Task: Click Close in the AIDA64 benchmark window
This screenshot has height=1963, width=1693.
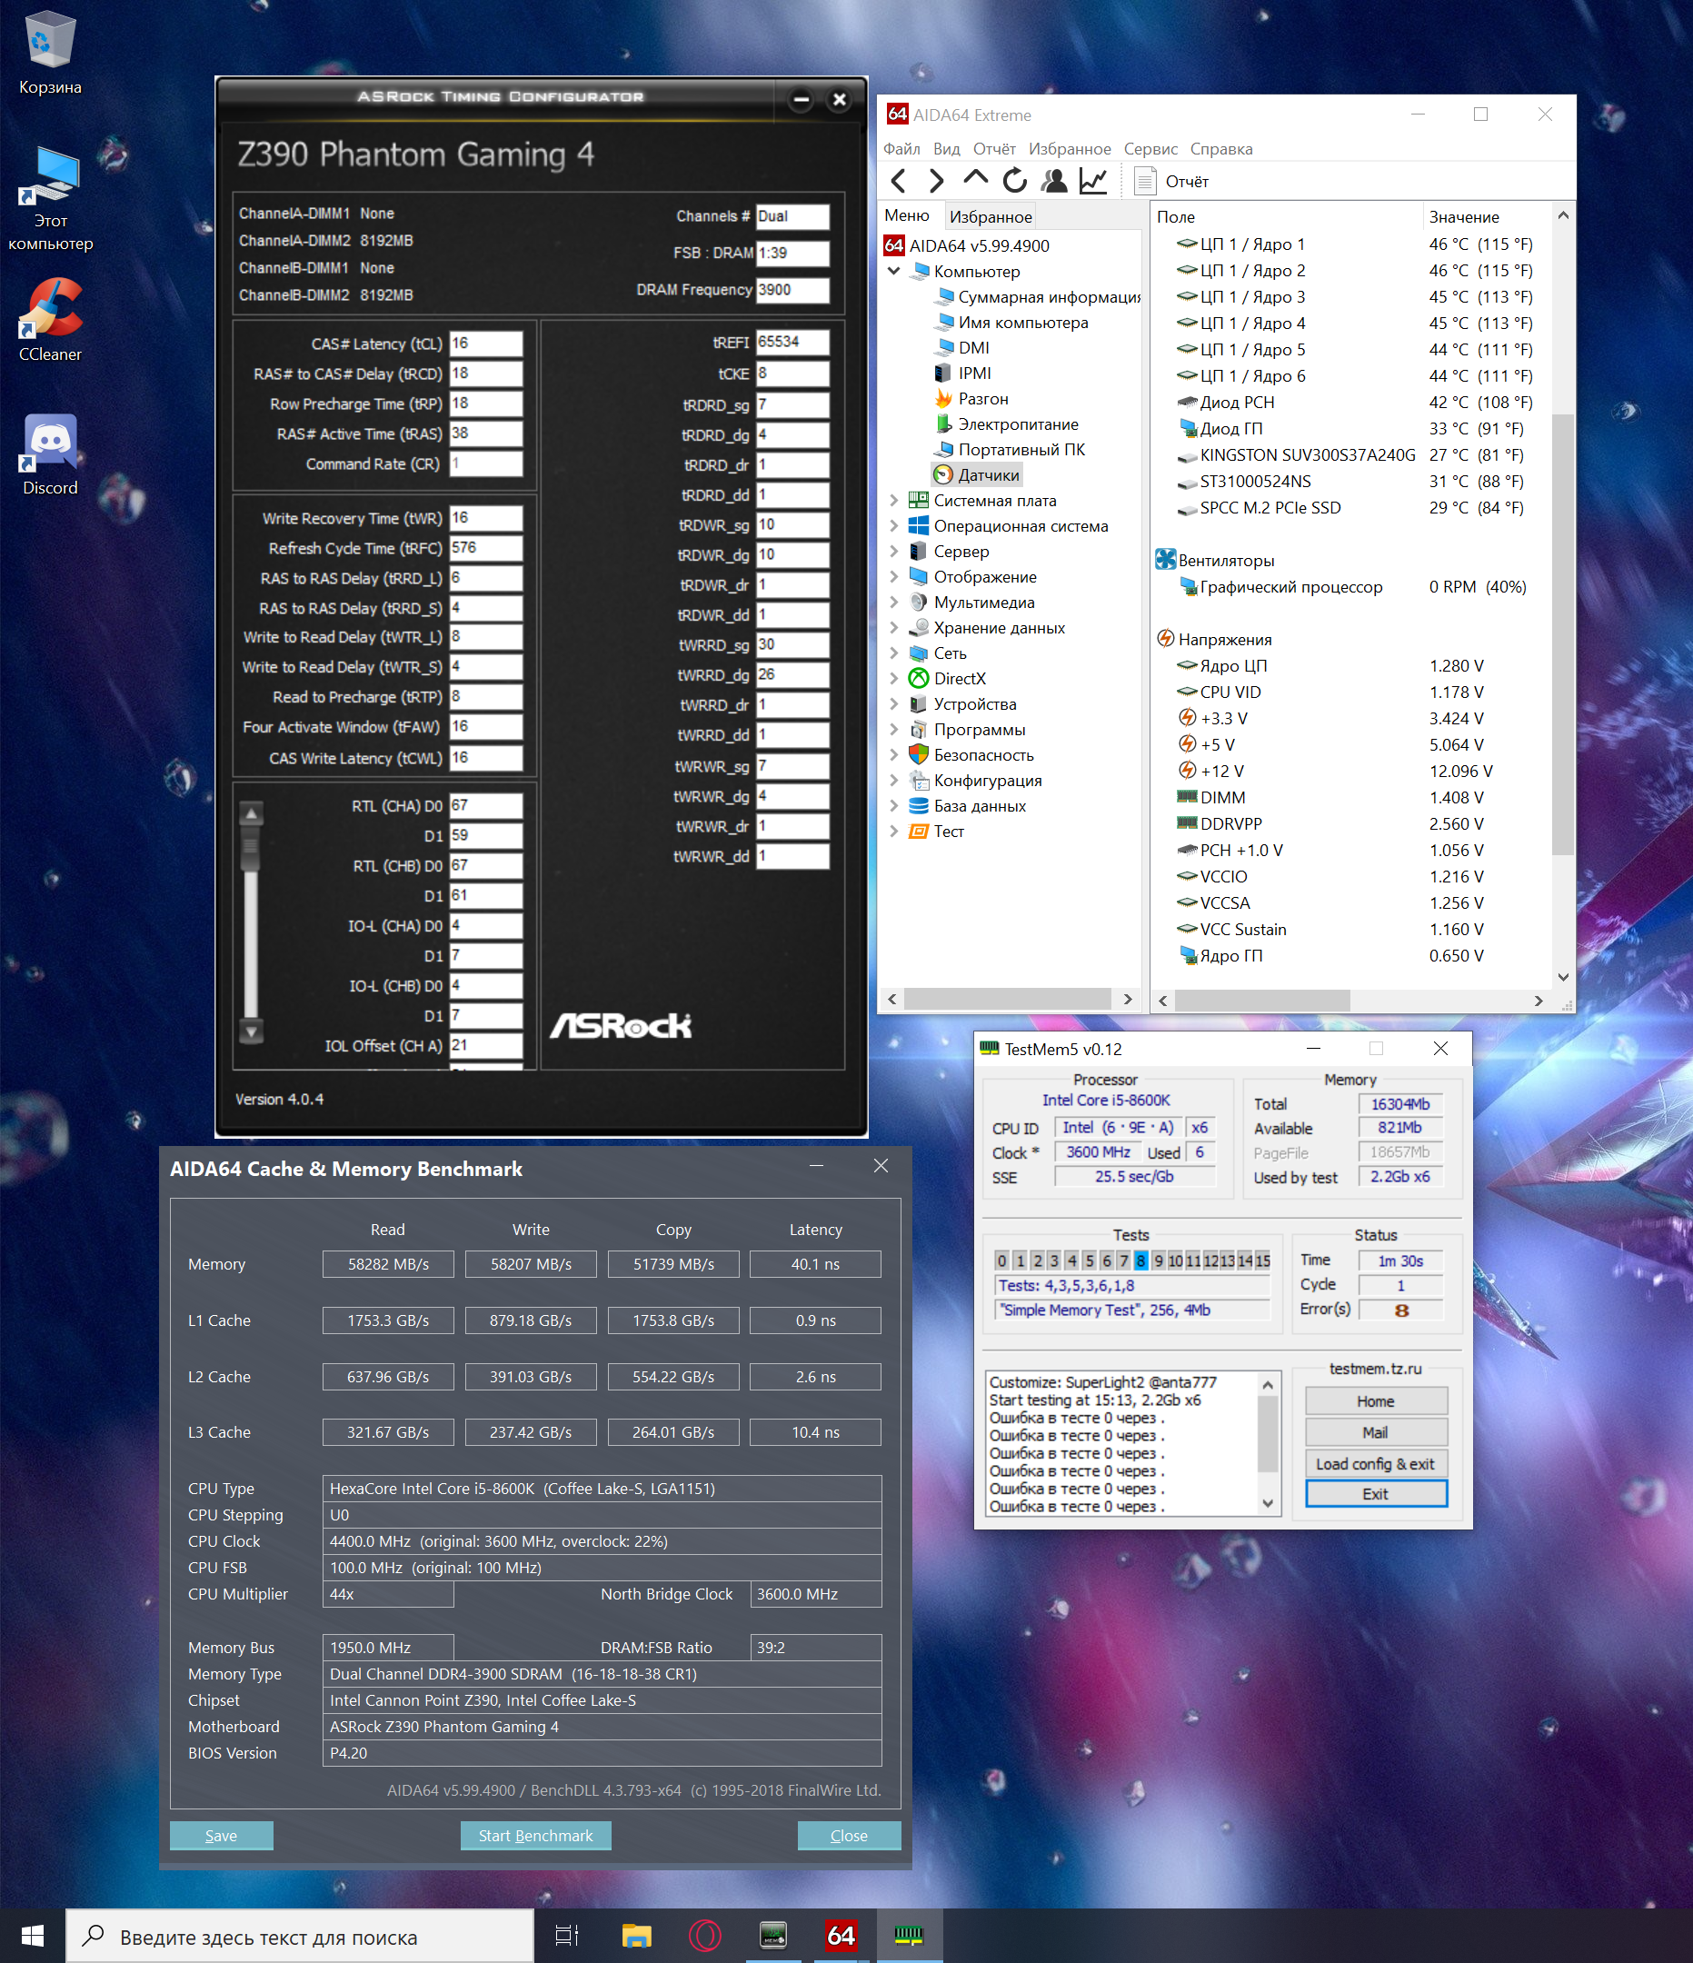Action: coord(849,1835)
